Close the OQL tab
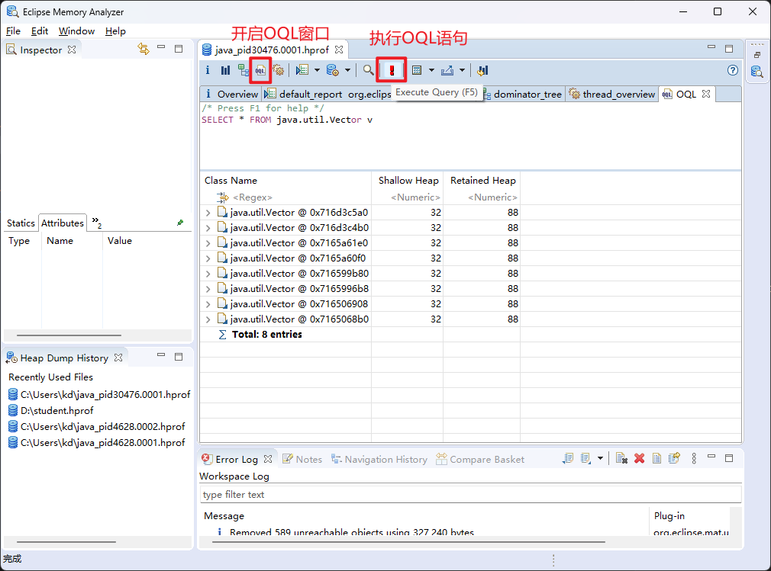Screen dimensions: 771x571 (706, 93)
